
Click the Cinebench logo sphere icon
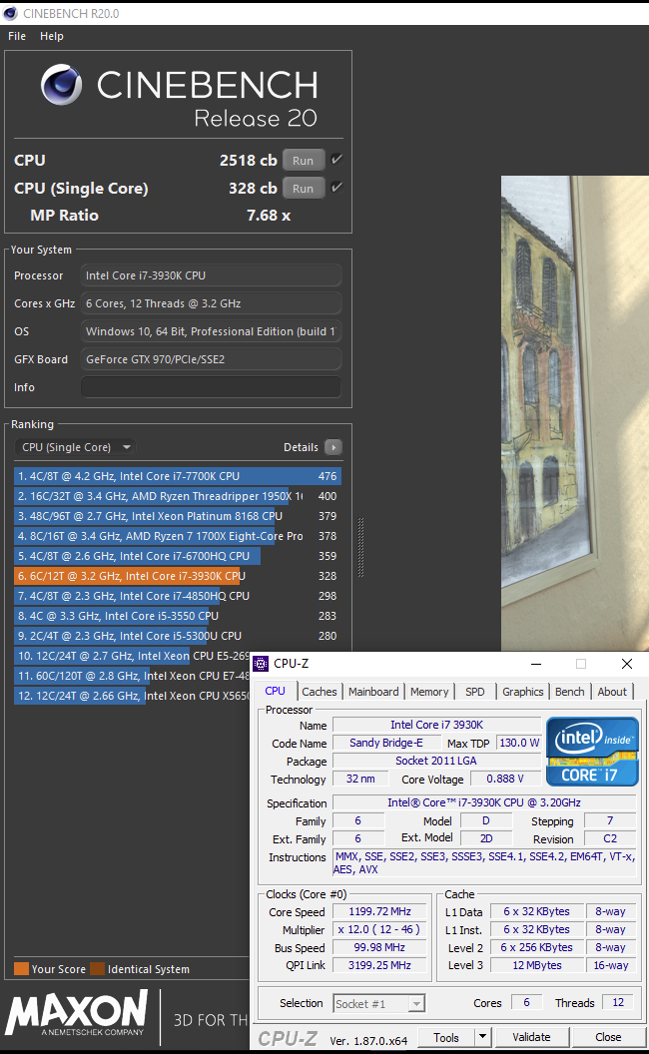point(61,85)
